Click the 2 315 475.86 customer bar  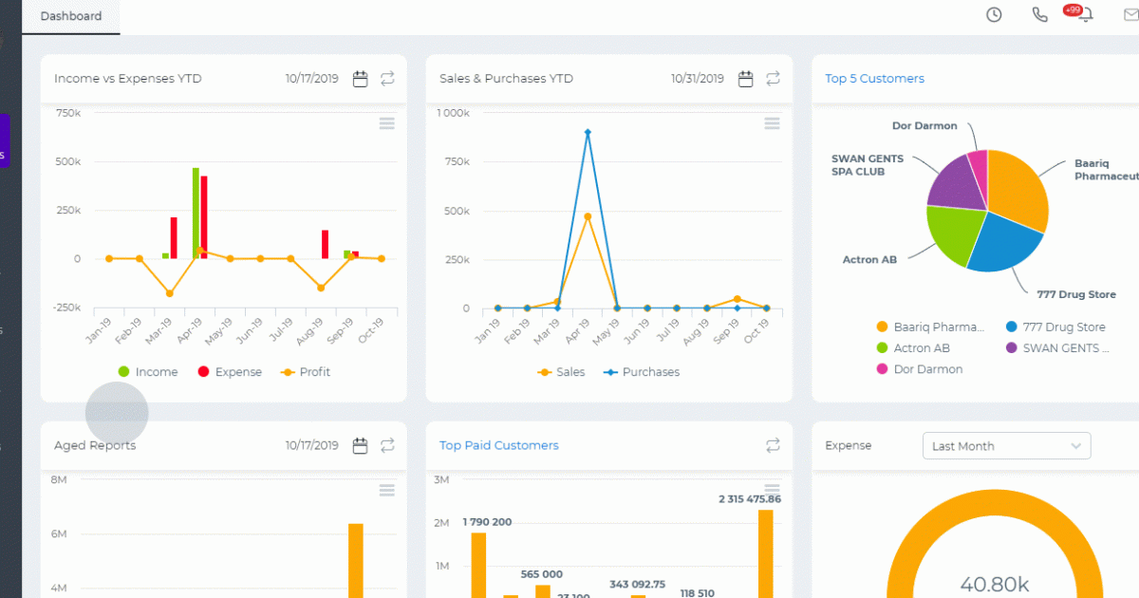click(x=765, y=554)
